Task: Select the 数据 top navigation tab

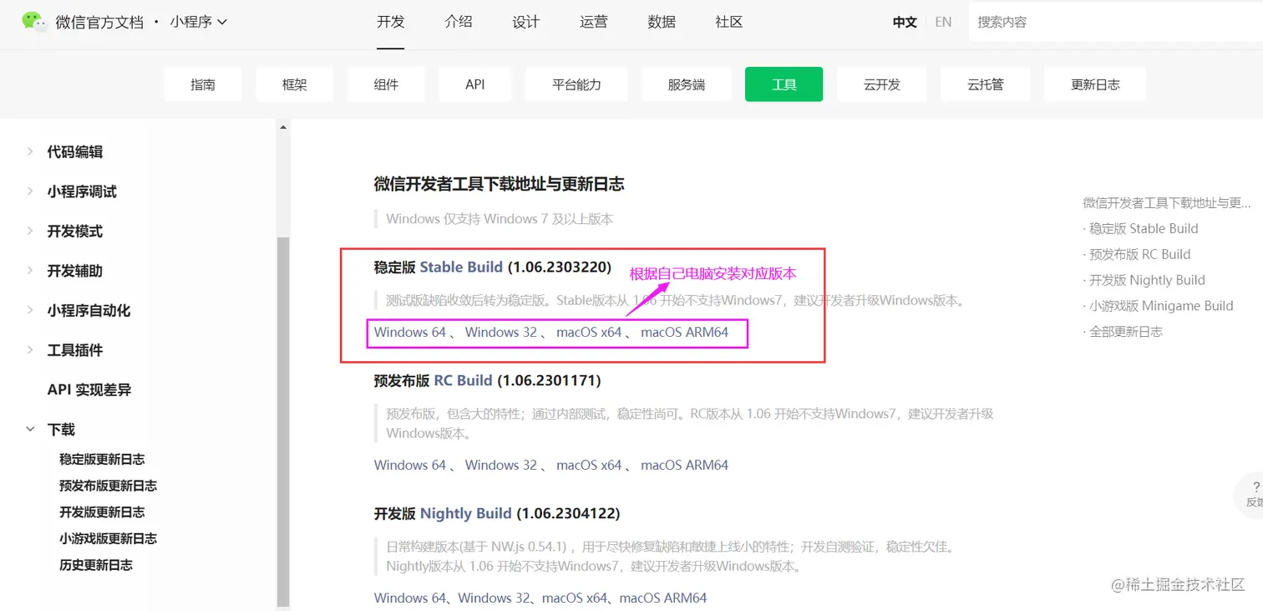Action: click(662, 22)
